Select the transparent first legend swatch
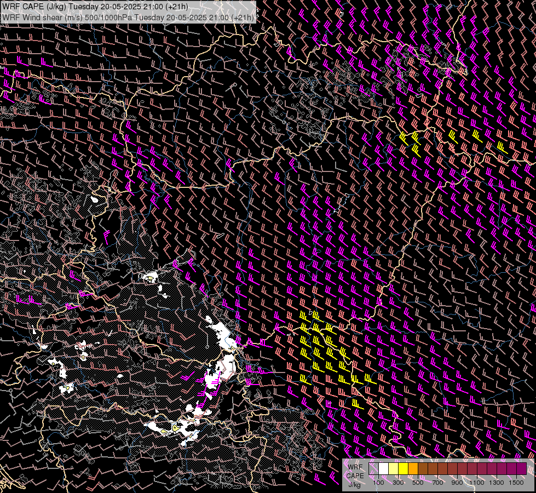Viewport: 536px width, 493px height. 373,468
